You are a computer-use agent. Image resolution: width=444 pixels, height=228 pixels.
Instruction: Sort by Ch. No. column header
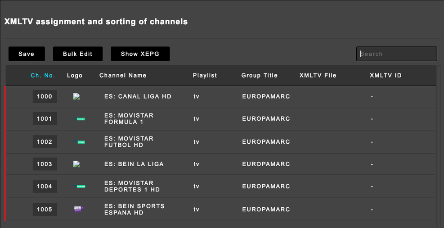(x=43, y=76)
